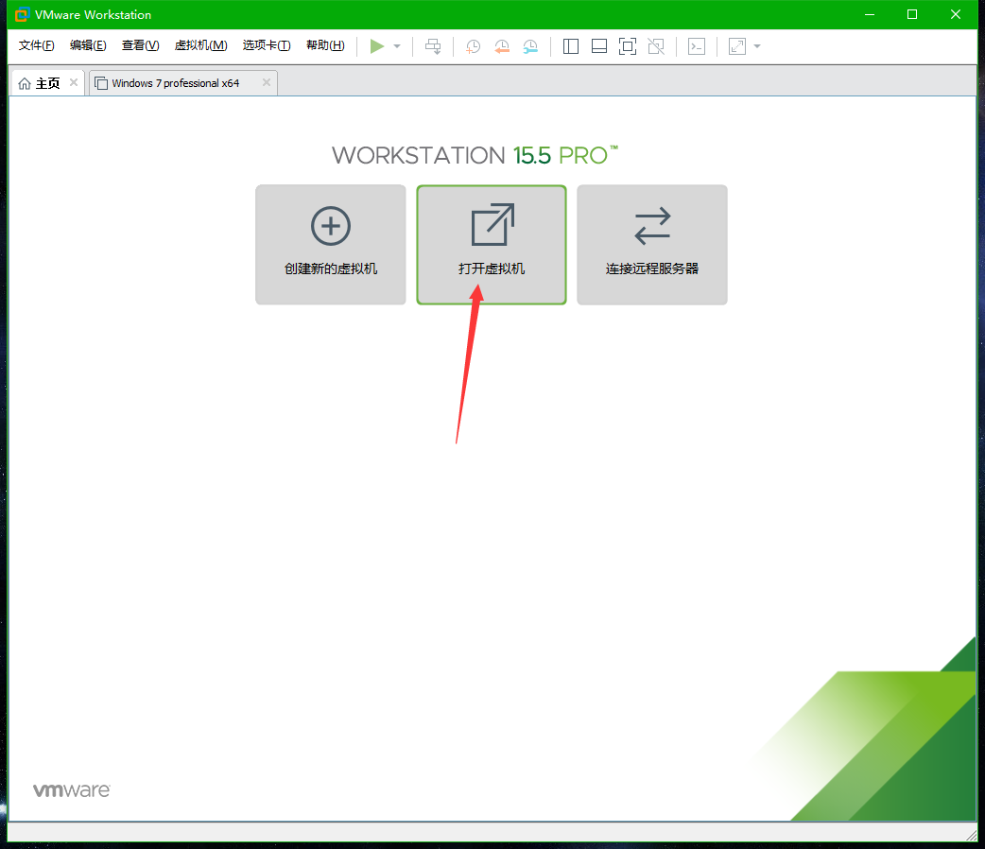Expand the power options dropdown arrow
This screenshot has width=985, height=849.
click(x=397, y=46)
